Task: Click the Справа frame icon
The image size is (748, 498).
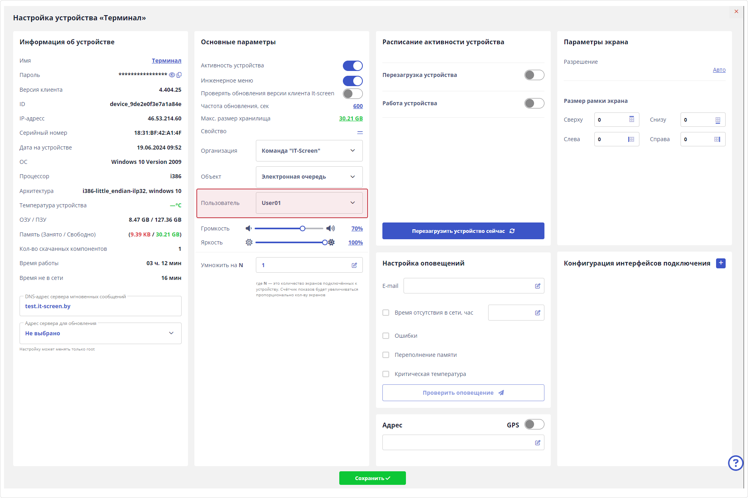Action: pyautogui.click(x=717, y=139)
